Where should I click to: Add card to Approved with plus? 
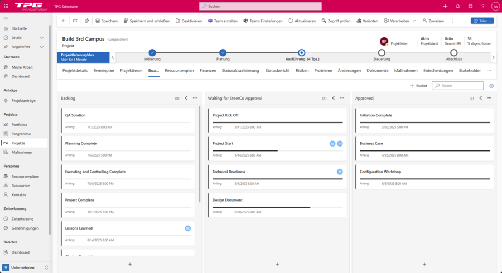point(424,265)
